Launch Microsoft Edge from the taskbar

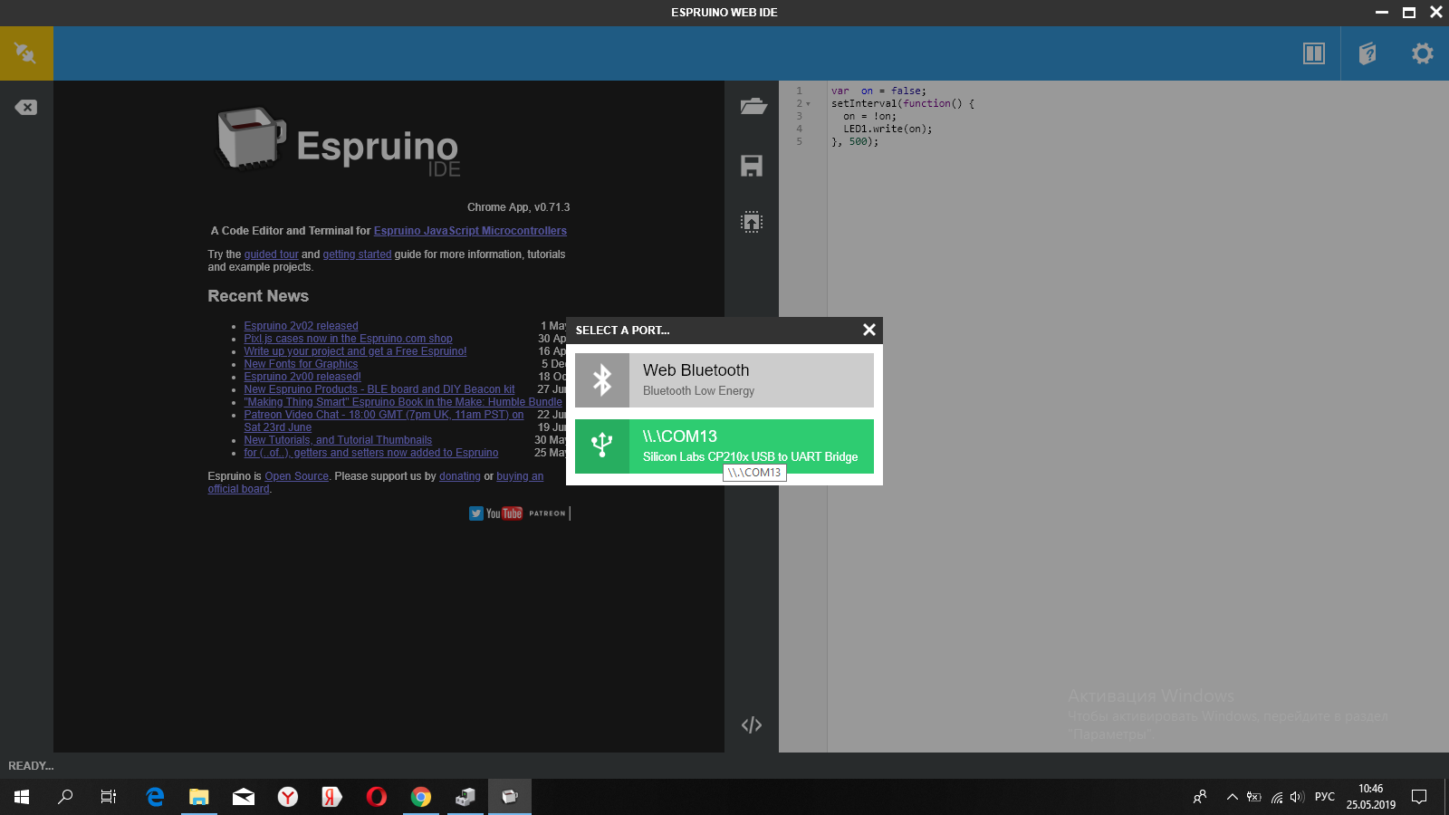tap(155, 797)
